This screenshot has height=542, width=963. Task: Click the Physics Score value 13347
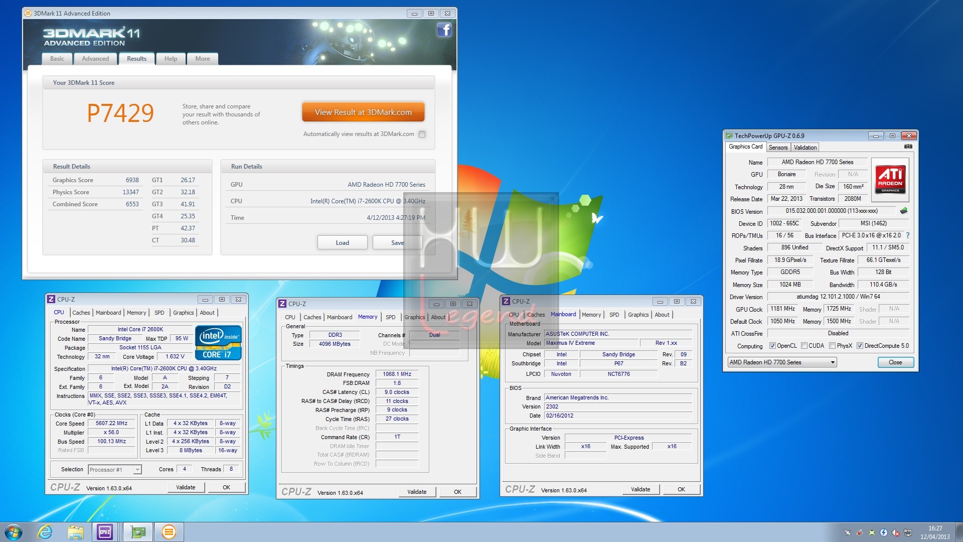point(130,192)
